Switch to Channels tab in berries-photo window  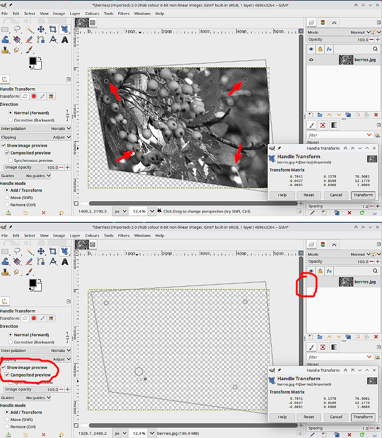[x=323, y=22]
